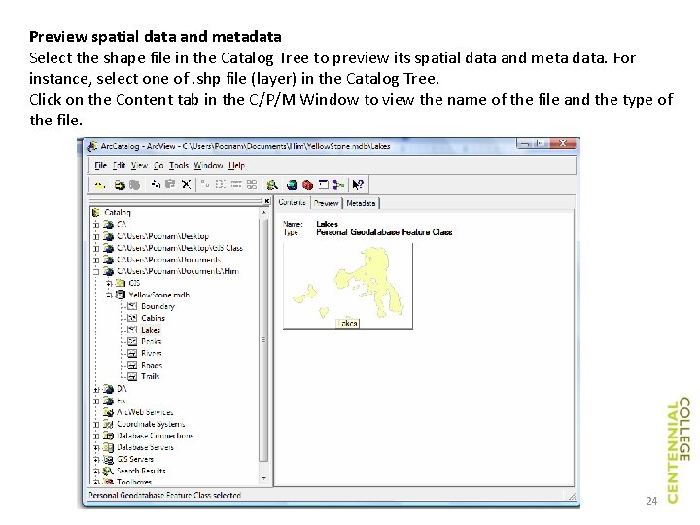
Task: Switch to Large Icons view button
Action: click(205, 184)
